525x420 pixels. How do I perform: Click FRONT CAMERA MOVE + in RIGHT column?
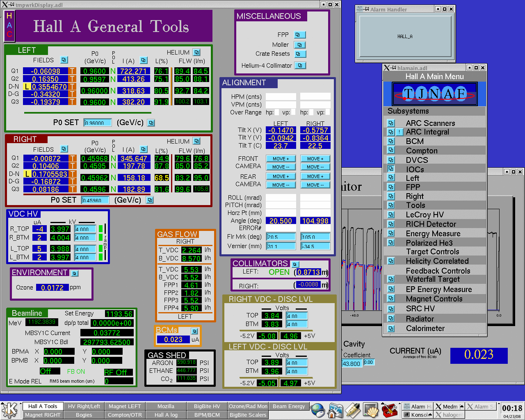pyautogui.click(x=315, y=159)
